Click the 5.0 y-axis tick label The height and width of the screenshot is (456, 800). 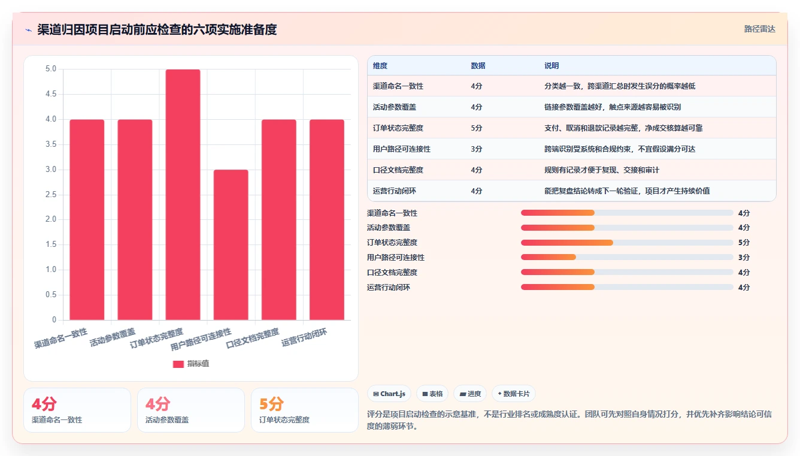(x=51, y=69)
